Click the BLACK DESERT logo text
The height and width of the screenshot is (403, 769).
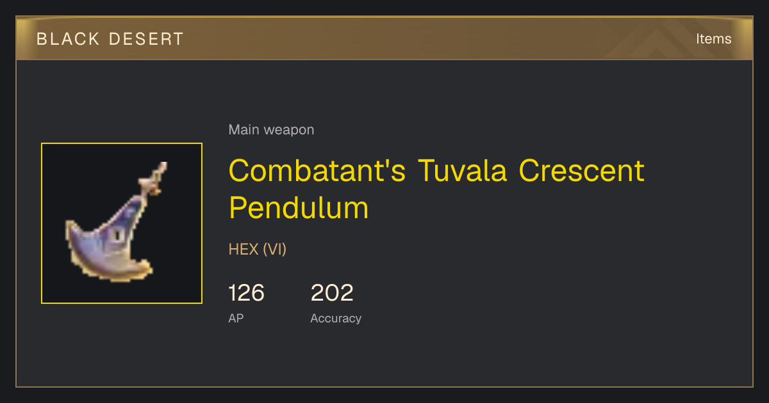[x=110, y=39]
